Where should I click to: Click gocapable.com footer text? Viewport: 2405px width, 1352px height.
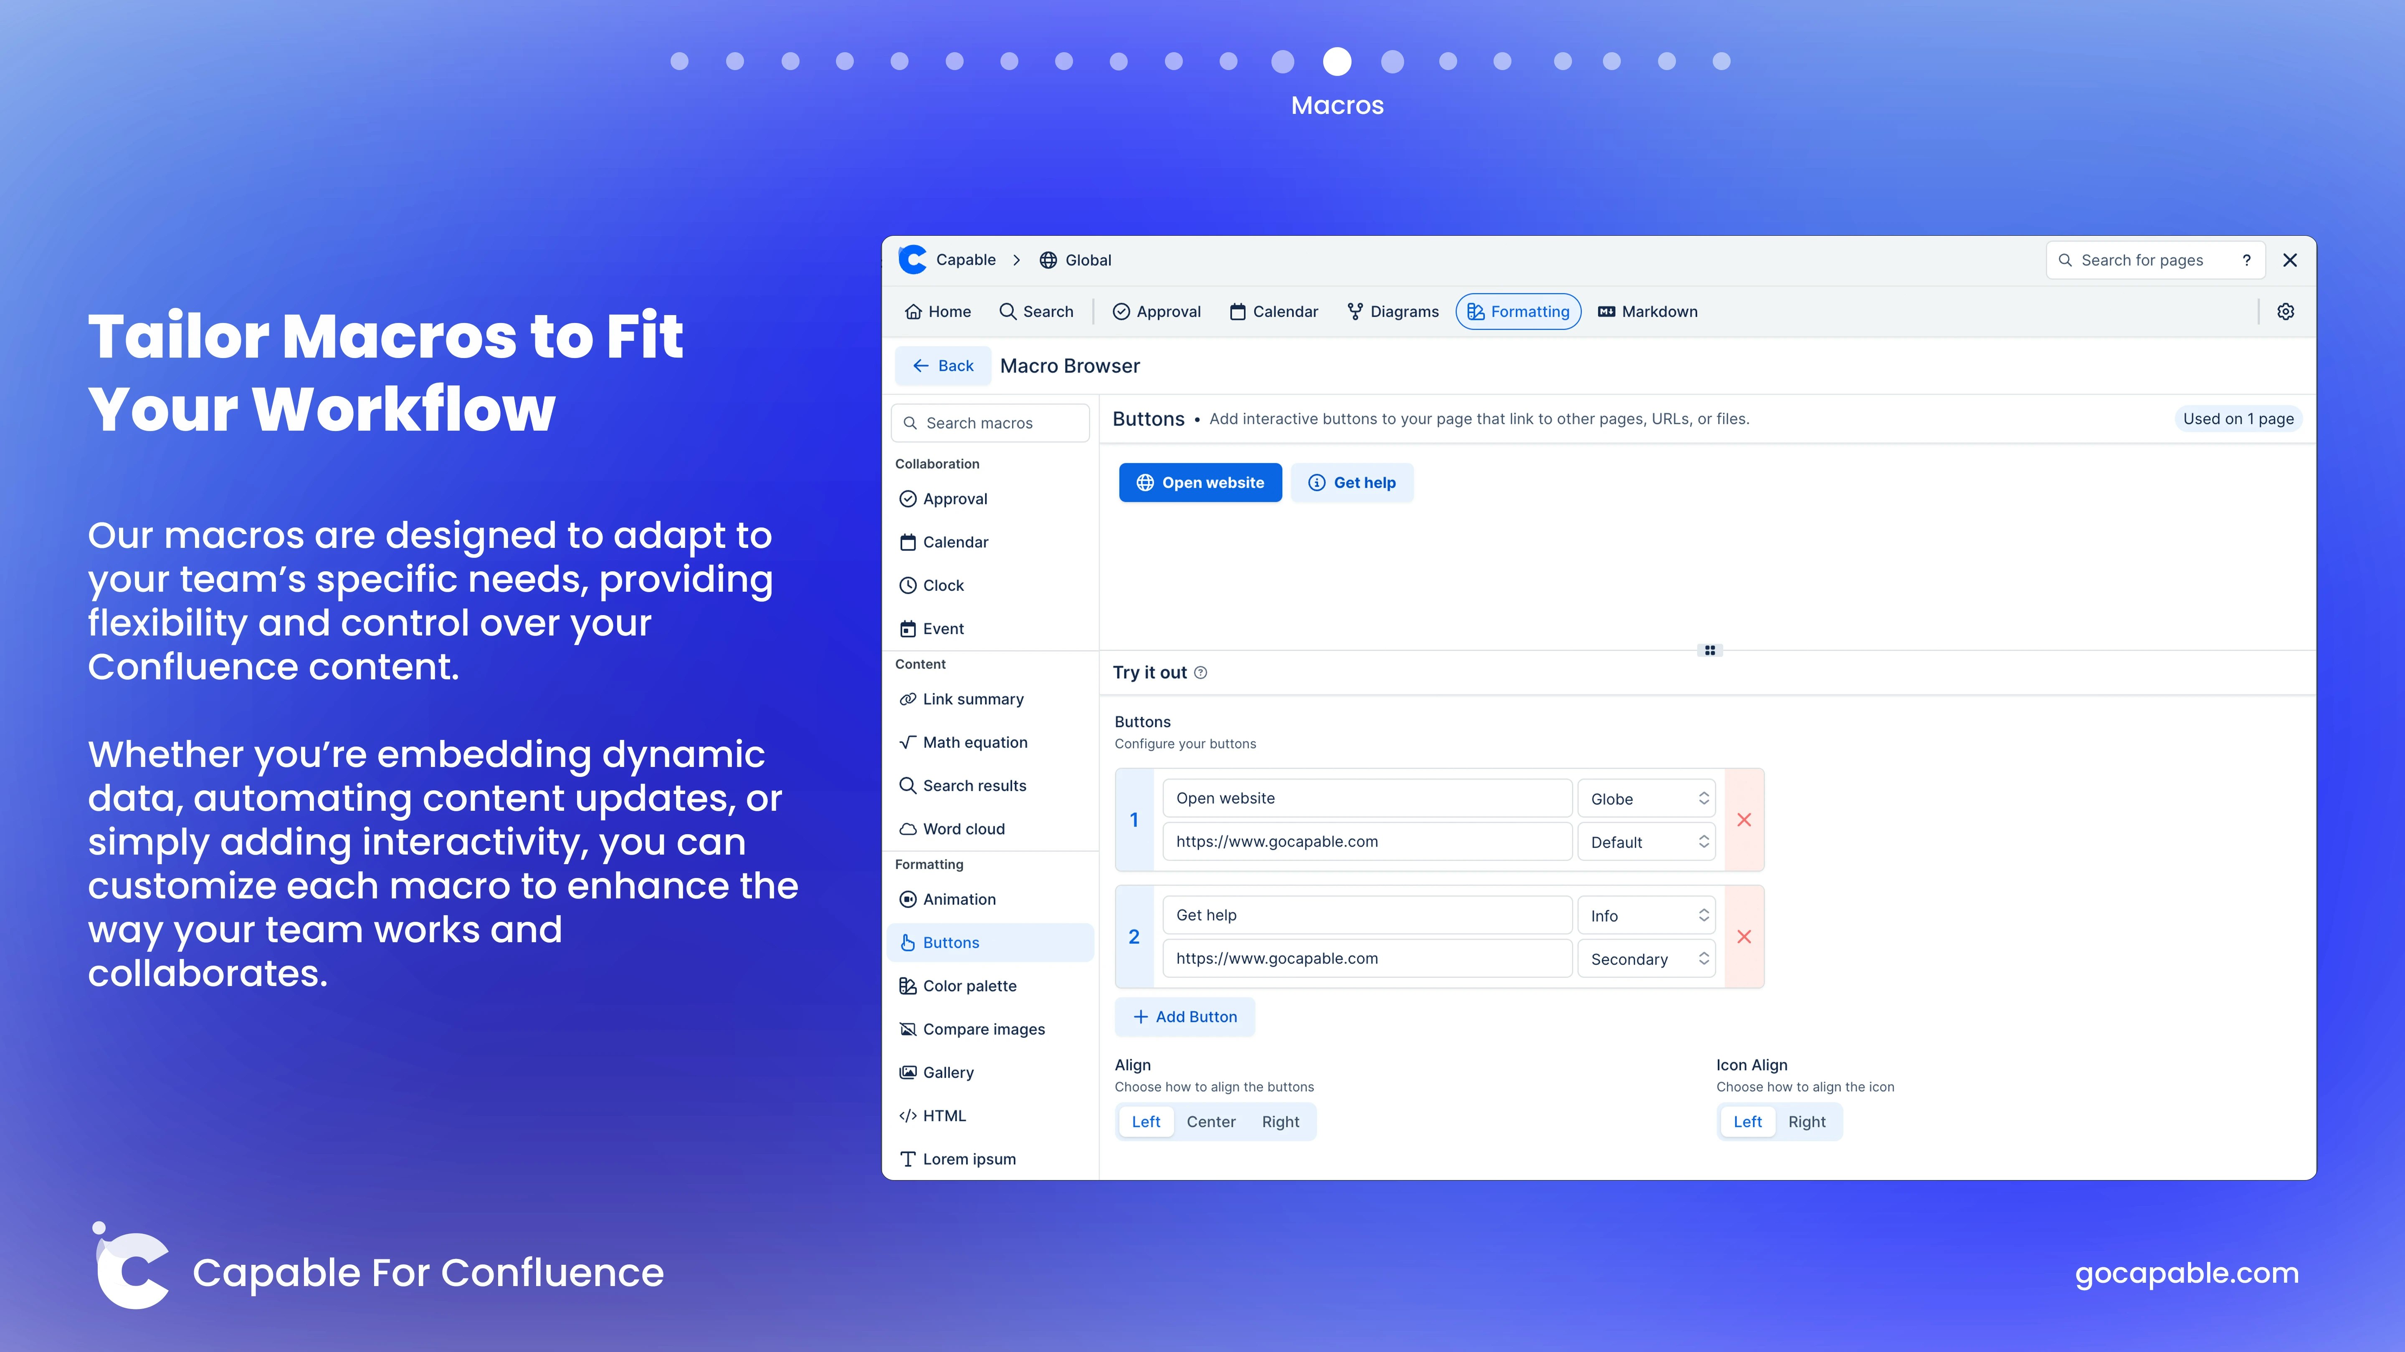(2187, 1273)
